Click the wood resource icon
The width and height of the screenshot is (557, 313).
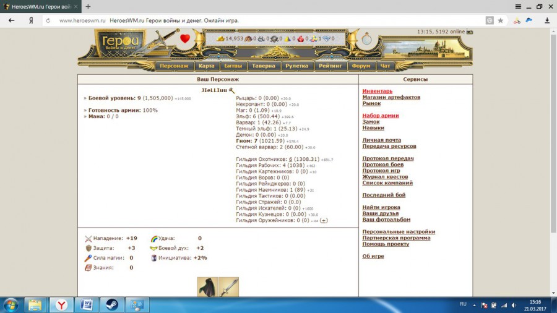pyautogui.click(x=248, y=38)
